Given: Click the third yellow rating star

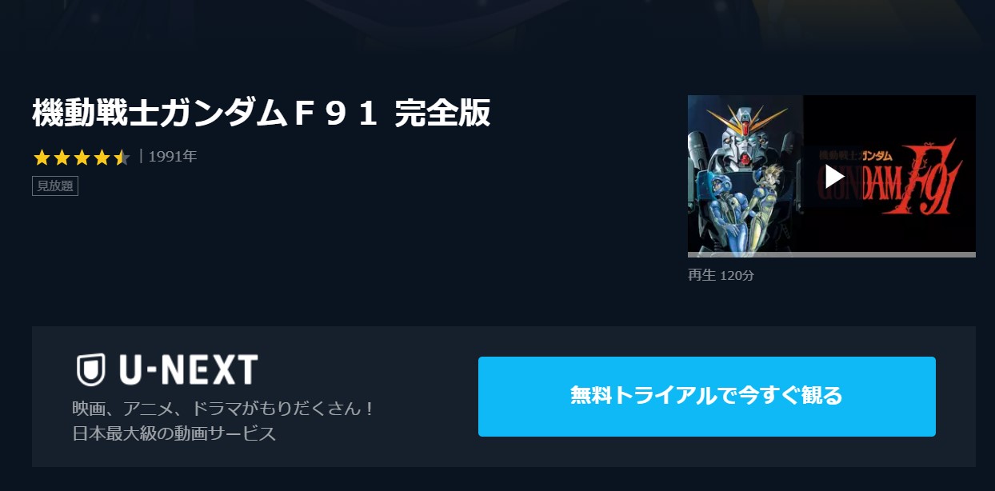Looking at the screenshot, I should [82, 158].
